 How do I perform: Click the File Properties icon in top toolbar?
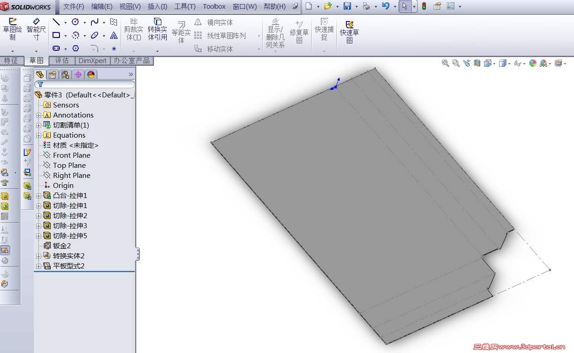pyautogui.click(x=437, y=6)
